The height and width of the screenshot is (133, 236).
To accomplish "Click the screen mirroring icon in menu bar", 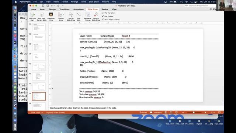I will (x=166, y=2).
